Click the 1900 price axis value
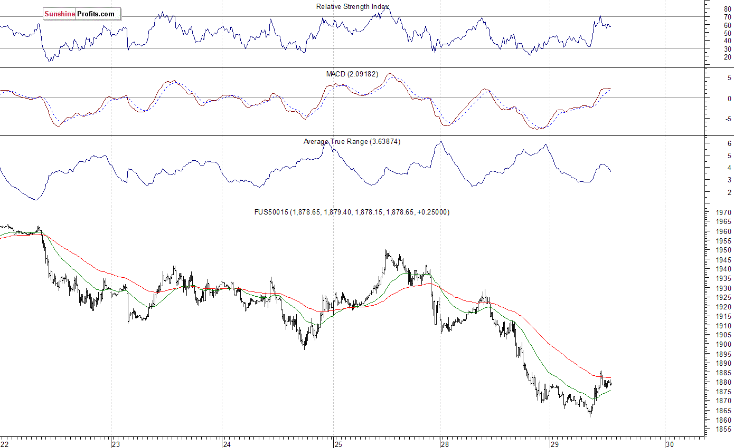The image size is (734, 448). click(723, 345)
